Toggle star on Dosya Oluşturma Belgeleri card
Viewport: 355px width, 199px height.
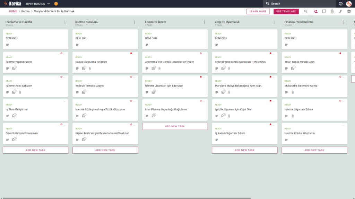click(131, 53)
